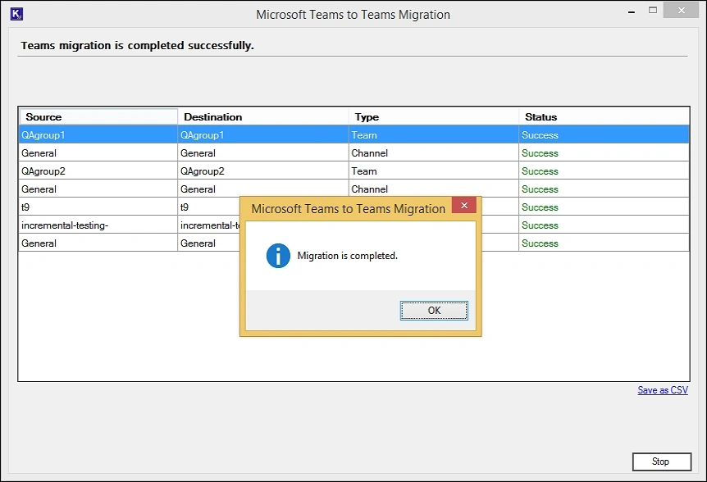Open the Save as CSV link
Viewport: 707px width, 482px height.
click(663, 390)
